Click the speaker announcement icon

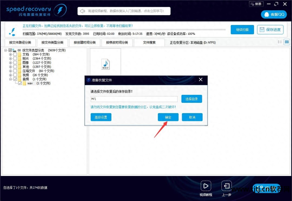pos(82,11)
